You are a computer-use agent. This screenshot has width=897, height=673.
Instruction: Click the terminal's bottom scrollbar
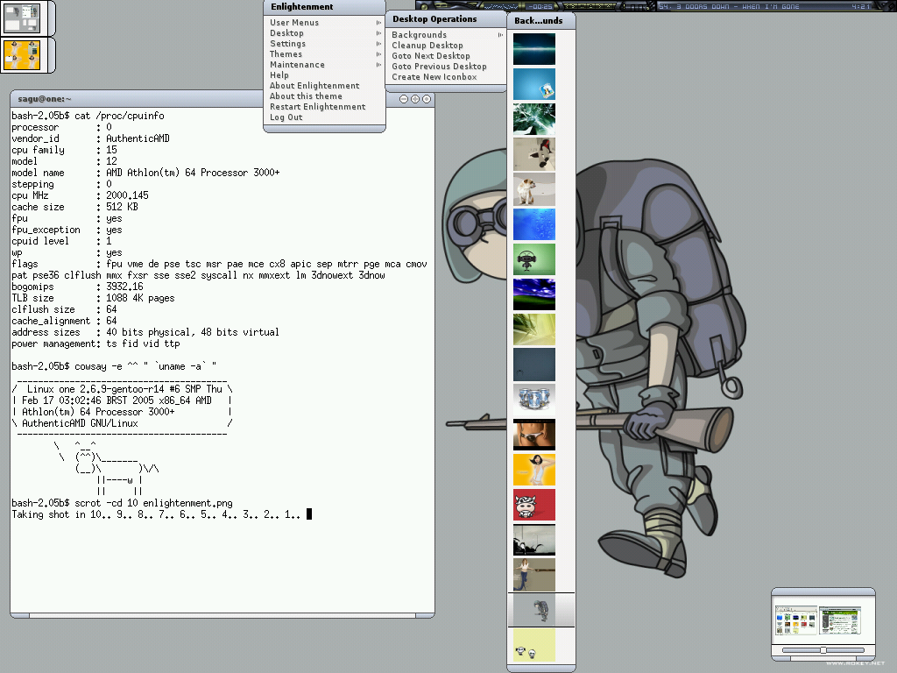tap(222, 616)
